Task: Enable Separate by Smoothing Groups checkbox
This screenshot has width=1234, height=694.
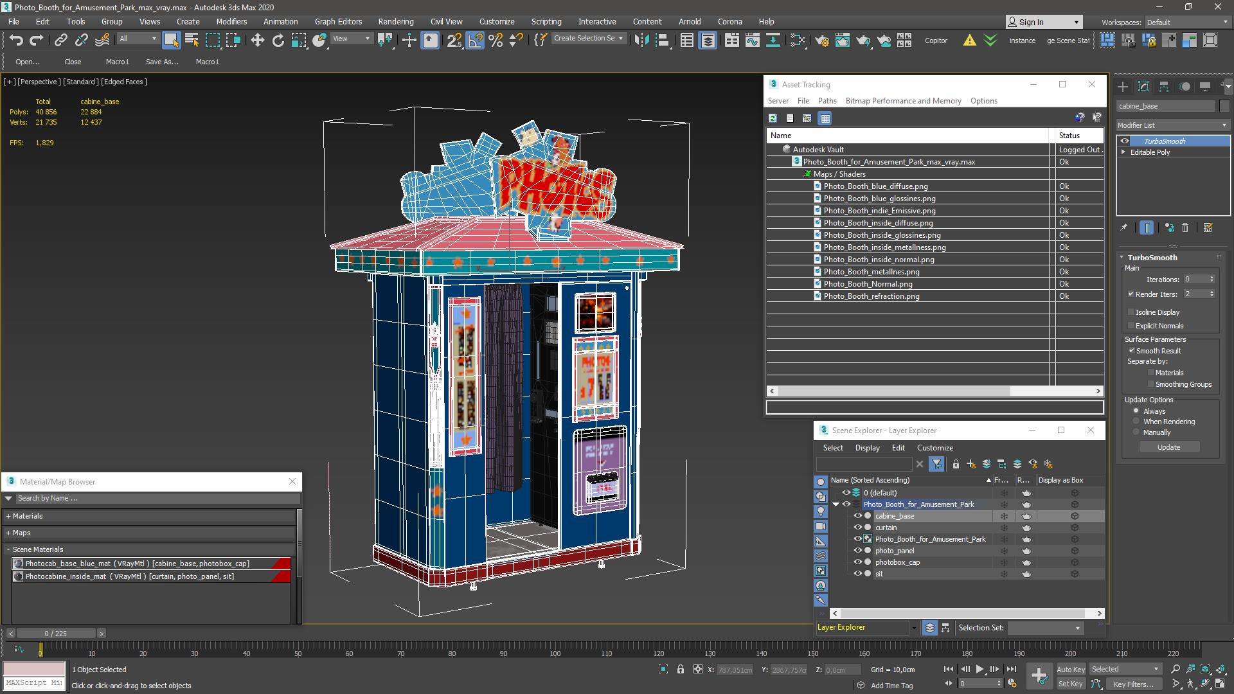Action: point(1150,384)
